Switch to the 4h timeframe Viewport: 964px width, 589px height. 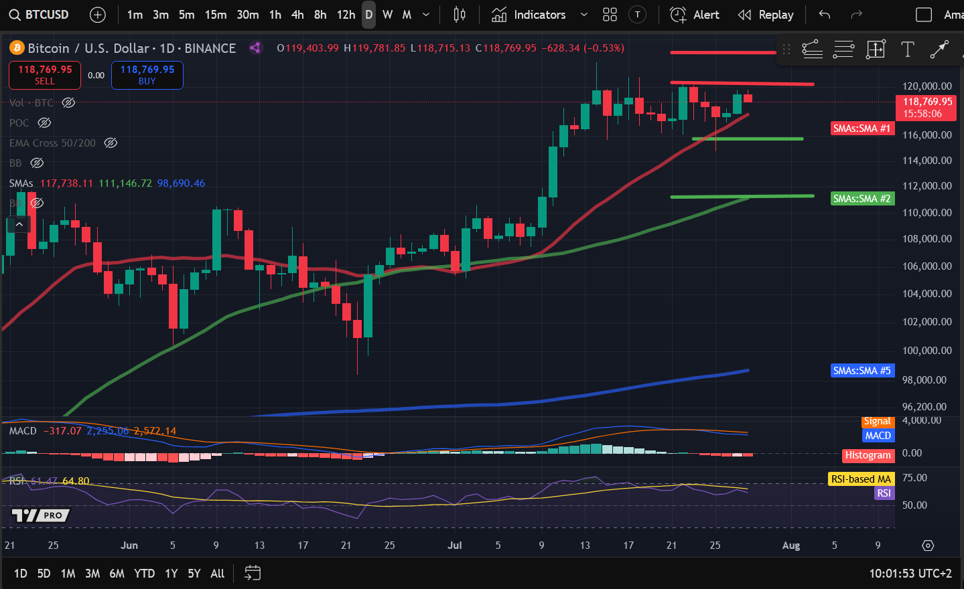(297, 15)
